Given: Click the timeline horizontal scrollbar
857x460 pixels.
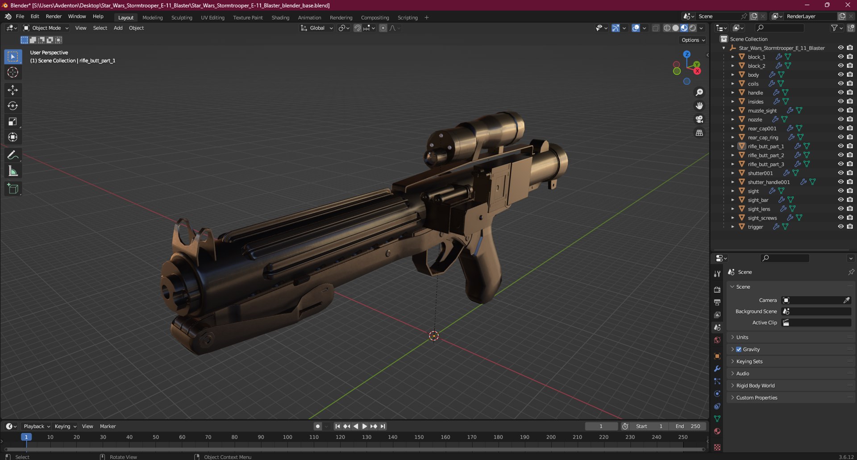Looking at the screenshot, I should (355, 449).
